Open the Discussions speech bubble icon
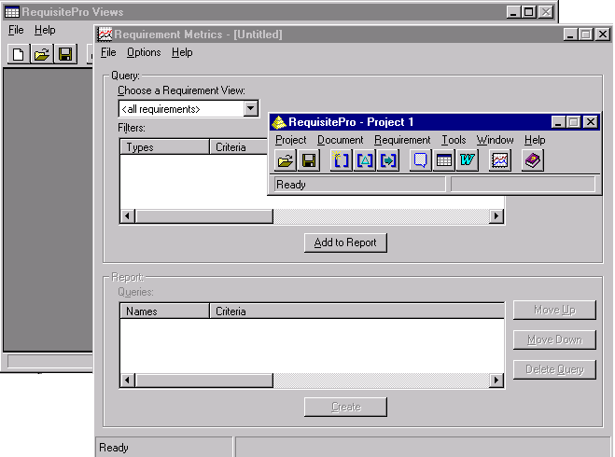The height and width of the screenshot is (457, 615). pos(420,160)
